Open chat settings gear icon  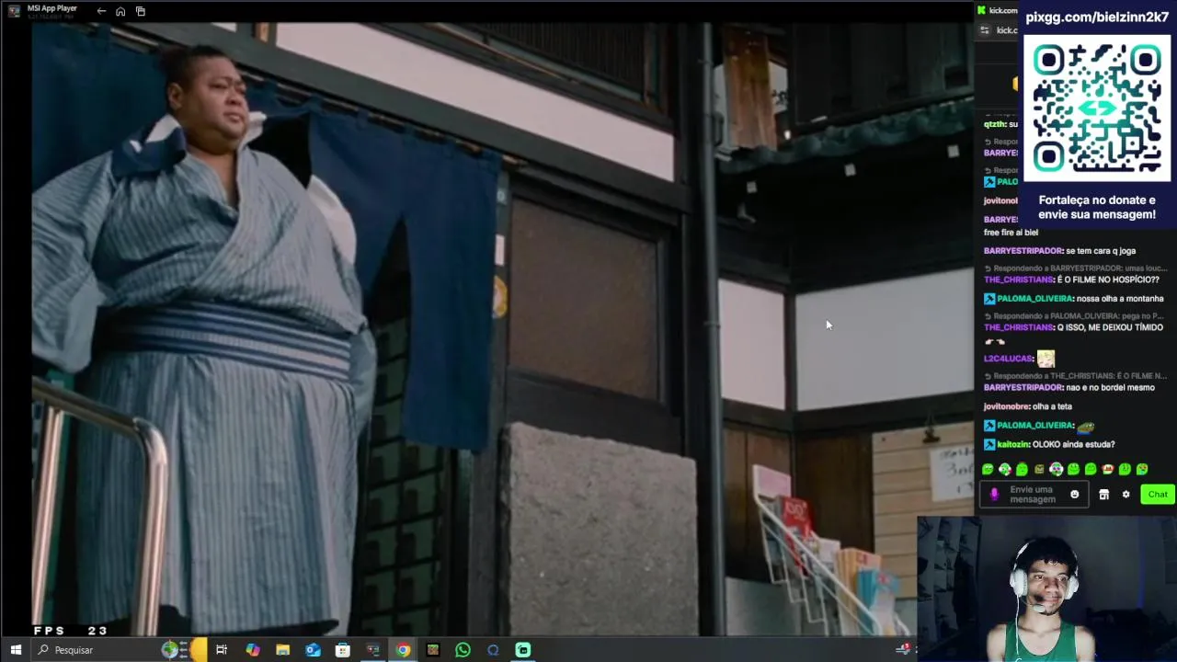click(x=1126, y=495)
